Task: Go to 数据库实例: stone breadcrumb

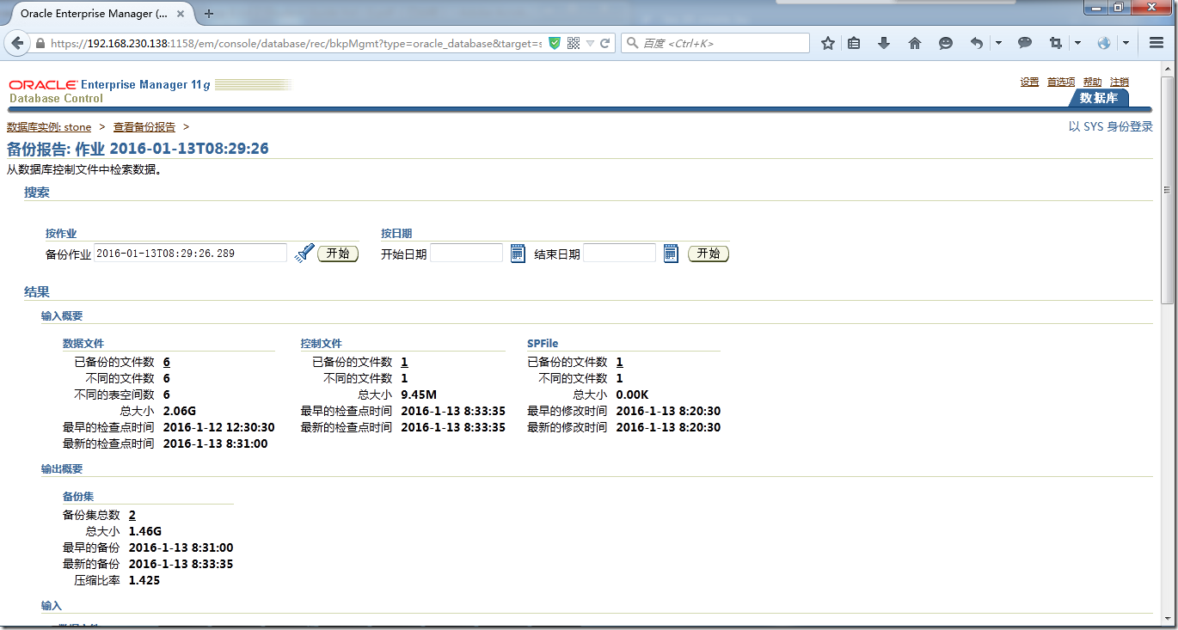Action: pos(49,127)
